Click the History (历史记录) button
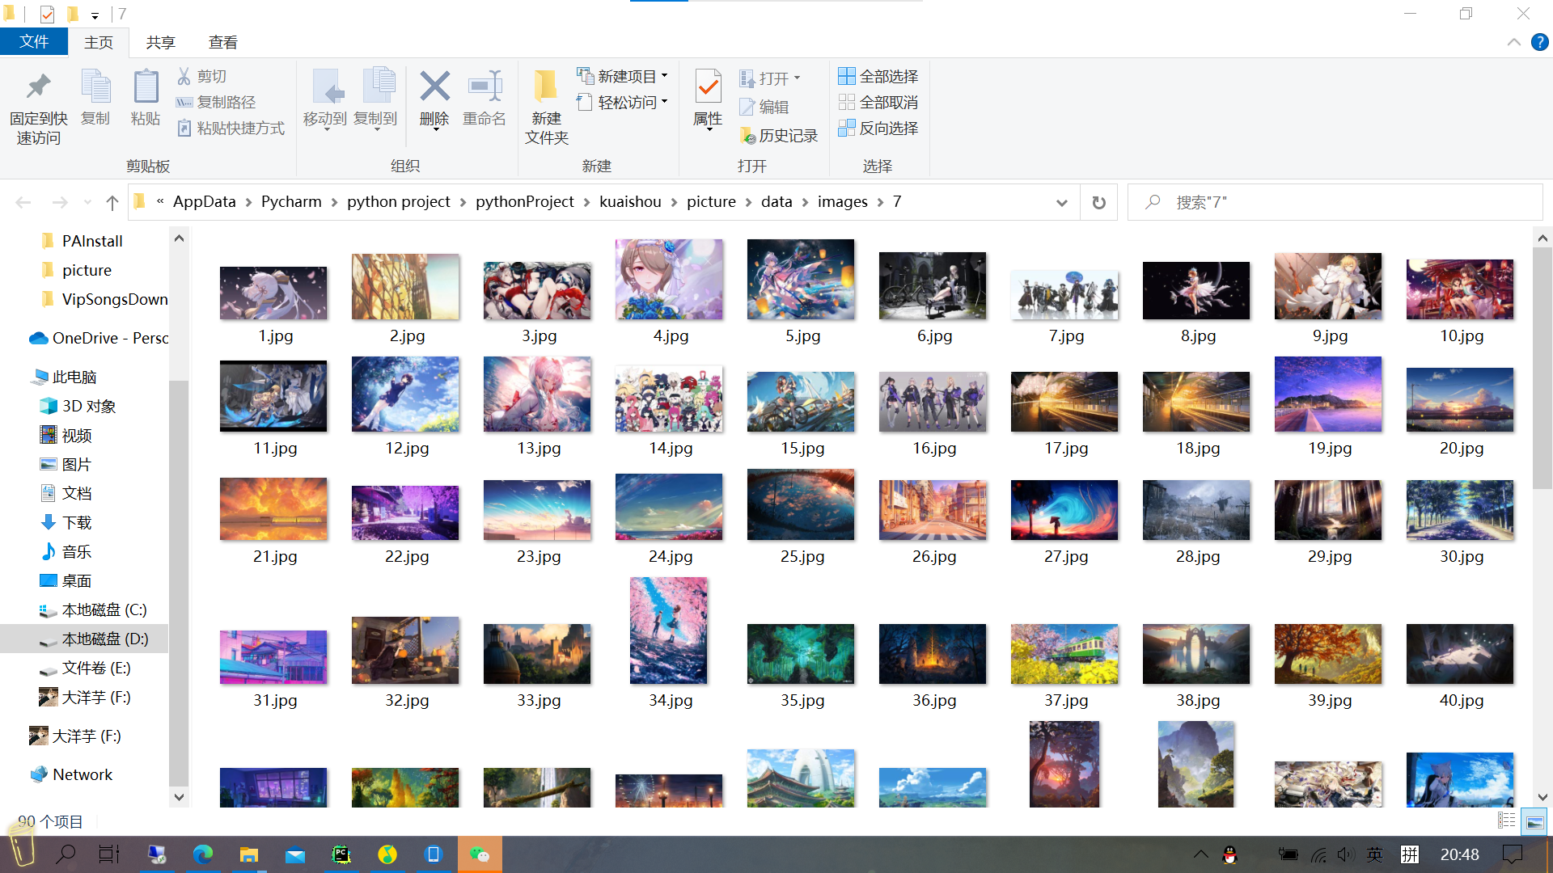Viewport: 1553px width, 873px height. [x=778, y=135]
